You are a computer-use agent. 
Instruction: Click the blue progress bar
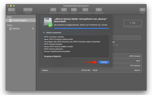click(82, 28)
